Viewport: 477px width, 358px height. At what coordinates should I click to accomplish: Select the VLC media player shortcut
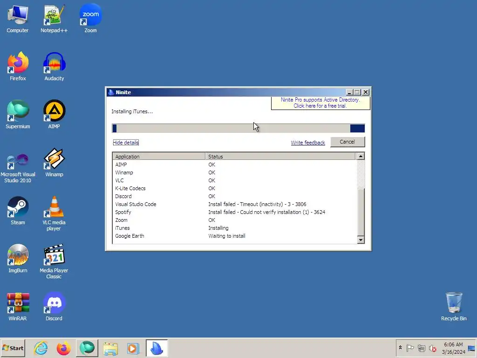pyautogui.click(x=54, y=213)
